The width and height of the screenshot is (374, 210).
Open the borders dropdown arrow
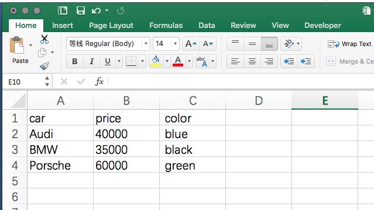pos(142,61)
